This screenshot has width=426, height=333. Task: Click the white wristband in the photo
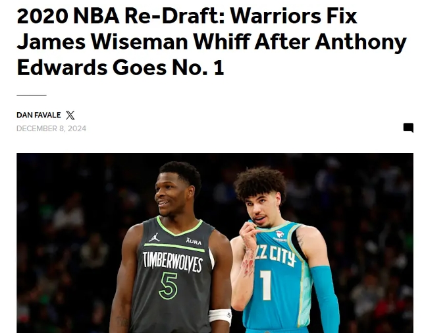coord(220,316)
